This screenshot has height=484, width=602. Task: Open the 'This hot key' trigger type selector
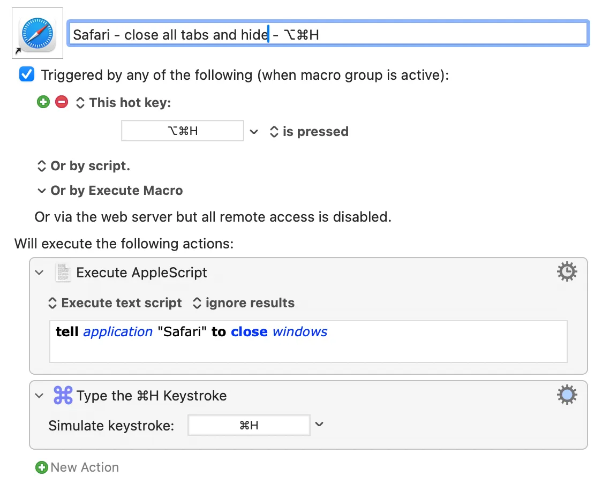click(124, 102)
